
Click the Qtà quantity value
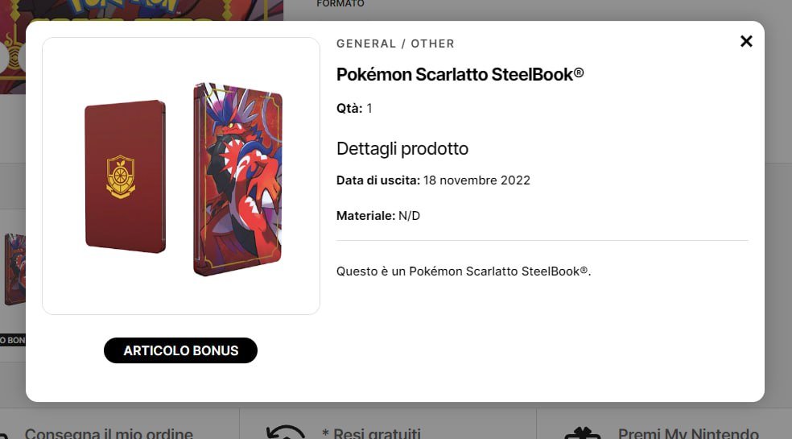(x=369, y=109)
